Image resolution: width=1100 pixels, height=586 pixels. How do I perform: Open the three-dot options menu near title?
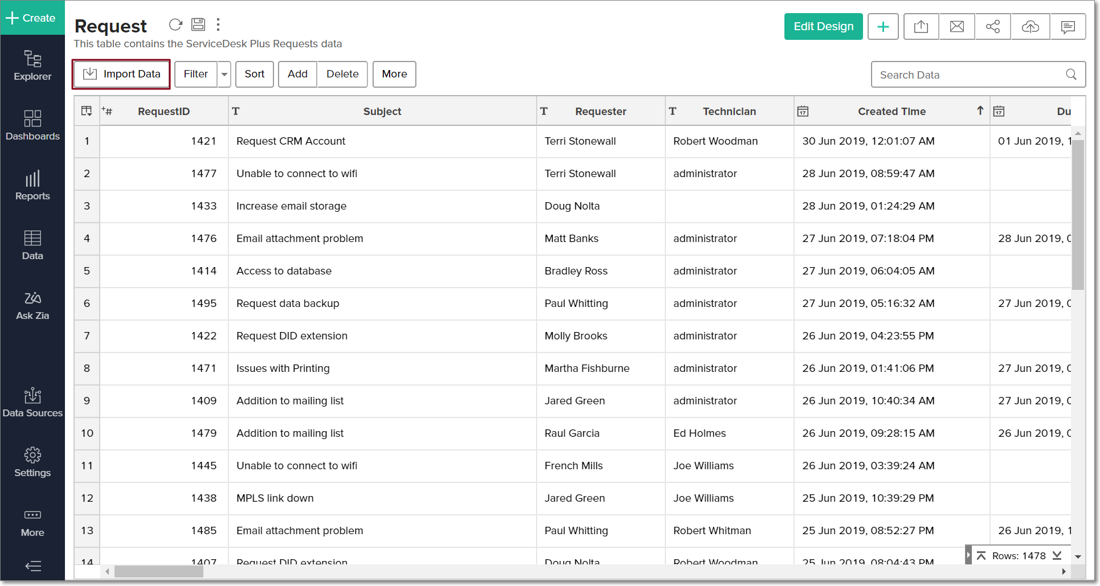(x=218, y=24)
